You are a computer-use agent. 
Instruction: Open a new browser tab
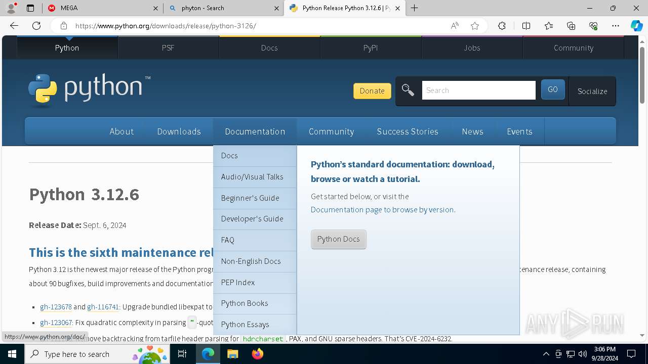pos(414,8)
